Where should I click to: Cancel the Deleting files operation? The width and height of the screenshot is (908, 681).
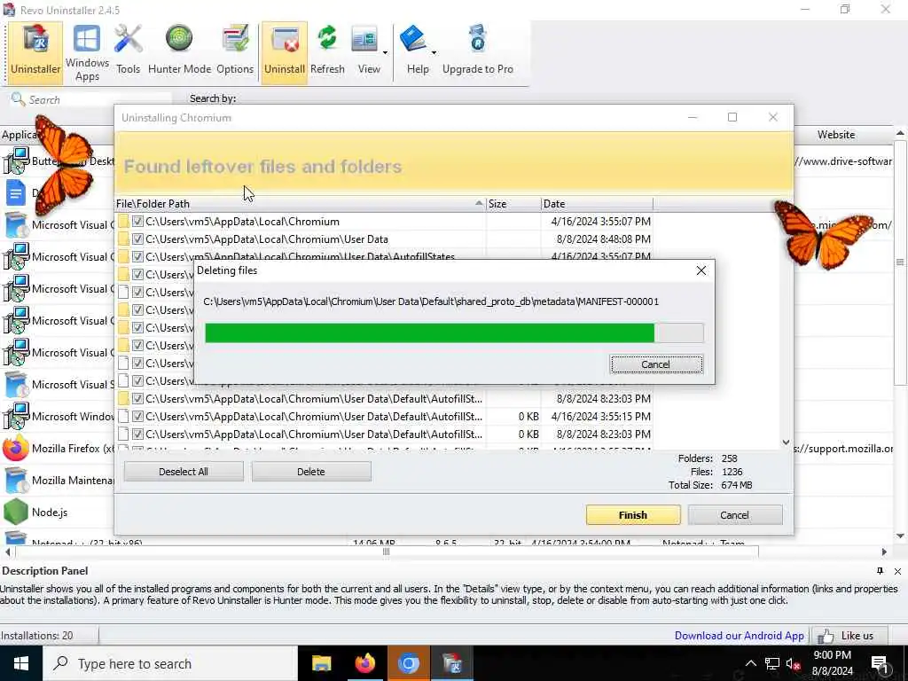(656, 364)
